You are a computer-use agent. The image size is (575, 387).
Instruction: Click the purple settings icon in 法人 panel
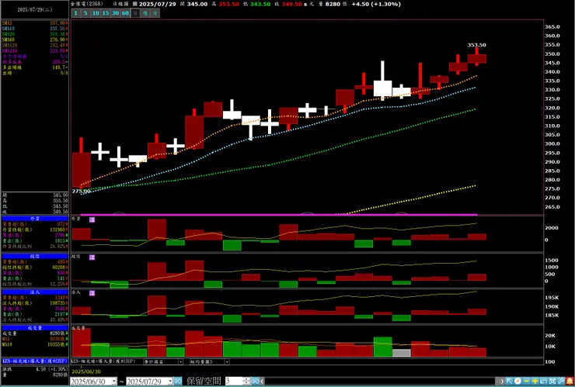coord(92,293)
